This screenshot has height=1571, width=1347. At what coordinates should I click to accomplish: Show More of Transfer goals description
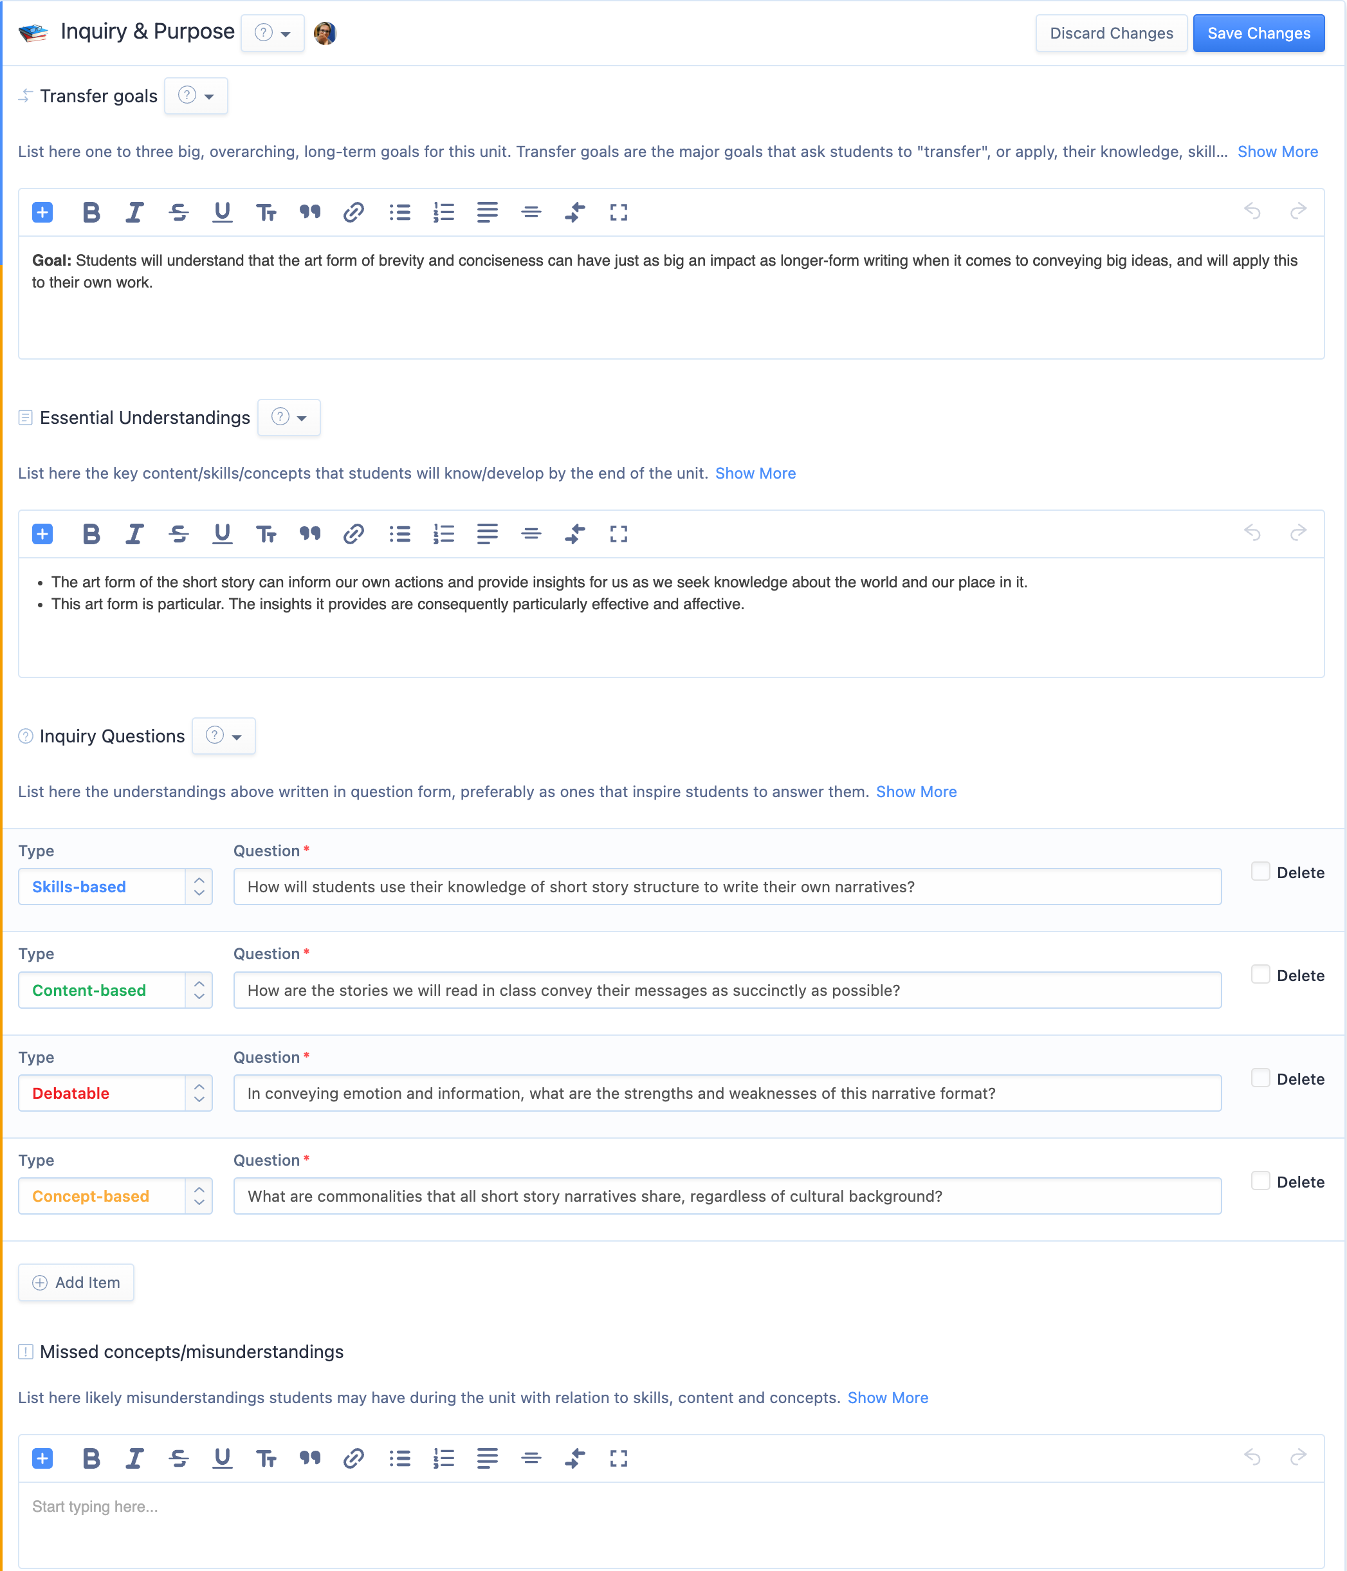[x=1278, y=152]
